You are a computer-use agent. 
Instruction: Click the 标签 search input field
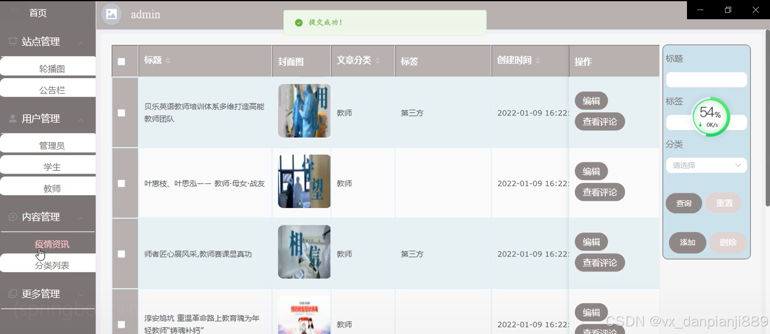point(706,122)
